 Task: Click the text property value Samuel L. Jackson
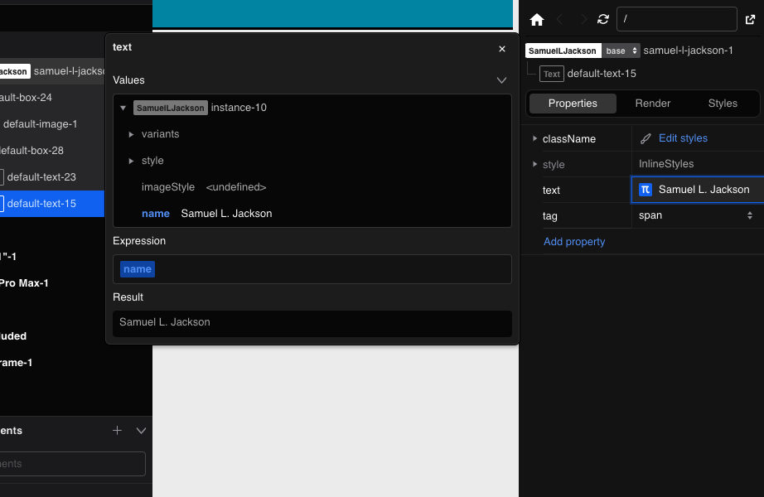pos(704,190)
